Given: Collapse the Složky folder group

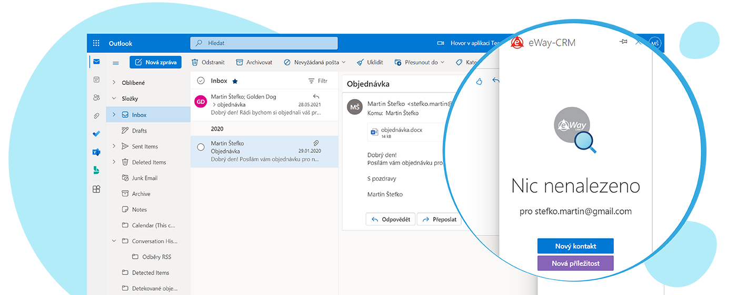Looking at the screenshot, I should pyautogui.click(x=114, y=99).
